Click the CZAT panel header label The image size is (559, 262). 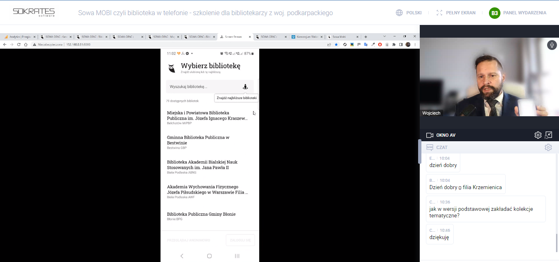(442, 147)
